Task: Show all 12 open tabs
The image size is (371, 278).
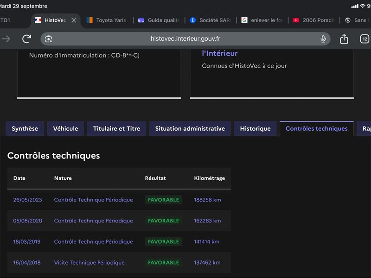Action: [365, 39]
